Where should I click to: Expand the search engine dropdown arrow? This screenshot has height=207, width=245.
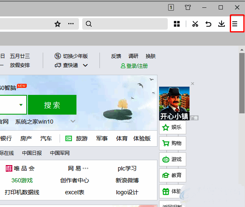tap(21, 105)
